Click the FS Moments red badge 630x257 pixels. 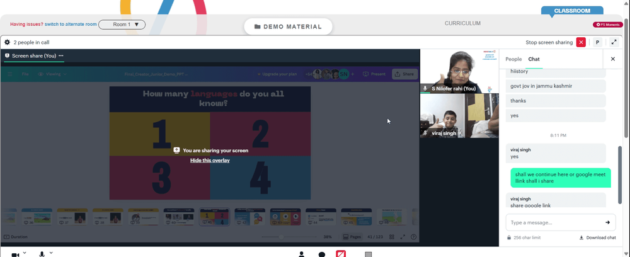click(608, 25)
